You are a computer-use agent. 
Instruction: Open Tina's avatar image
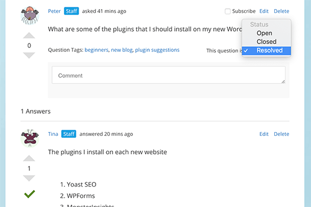[30, 138]
